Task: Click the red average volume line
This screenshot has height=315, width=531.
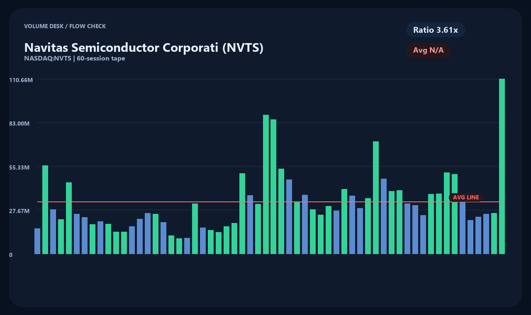Action: coord(270,202)
